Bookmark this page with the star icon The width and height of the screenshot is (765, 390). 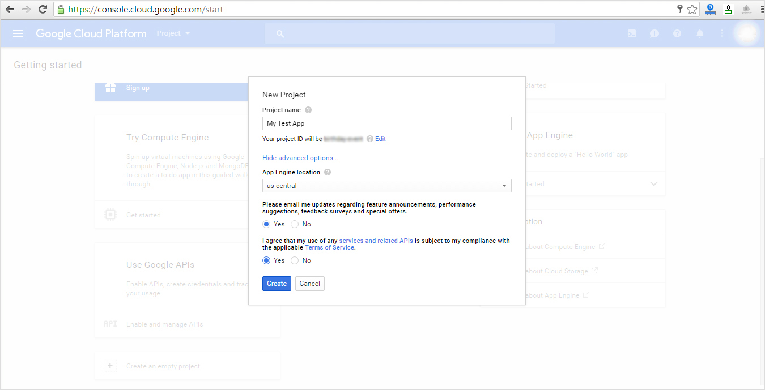coord(692,9)
